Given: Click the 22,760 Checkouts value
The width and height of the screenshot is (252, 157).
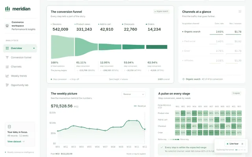Looking at the screenshot, I should click(x=130, y=29).
